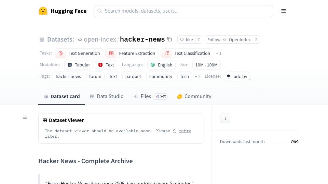The image size is (328, 184).
Task: Click the red Text modality icon
Action: [x=100, y=65]
